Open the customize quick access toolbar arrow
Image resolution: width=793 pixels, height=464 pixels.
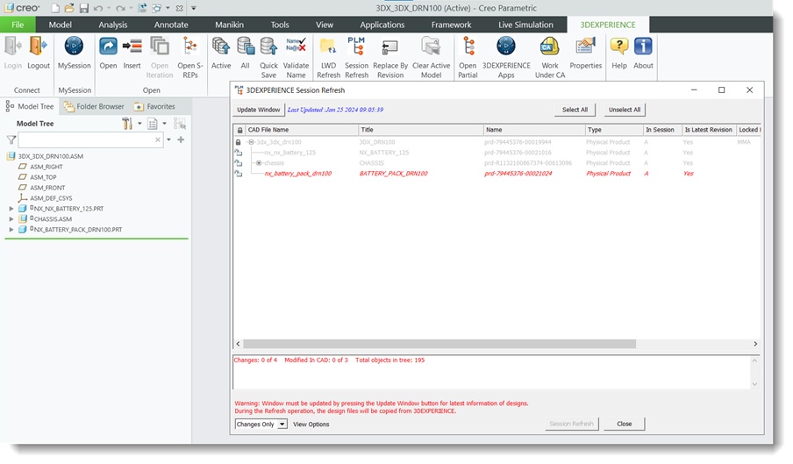pyautogui.click(x=193, y=9)
